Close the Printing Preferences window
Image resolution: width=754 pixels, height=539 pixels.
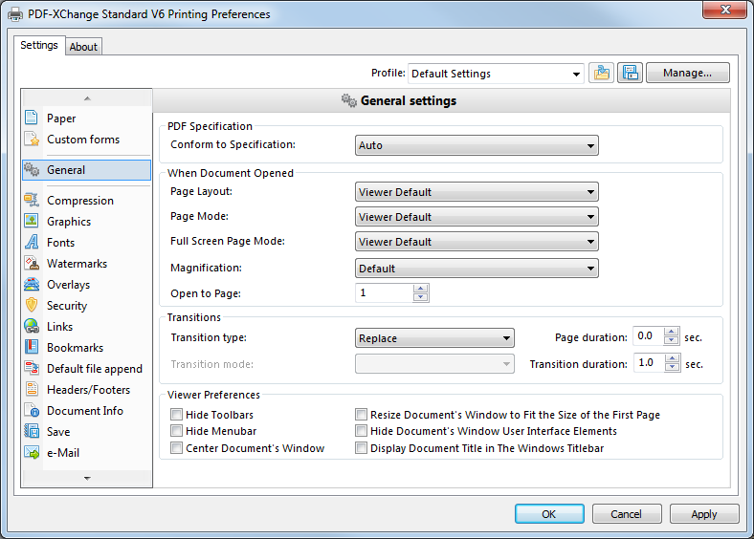click(725, 10)
